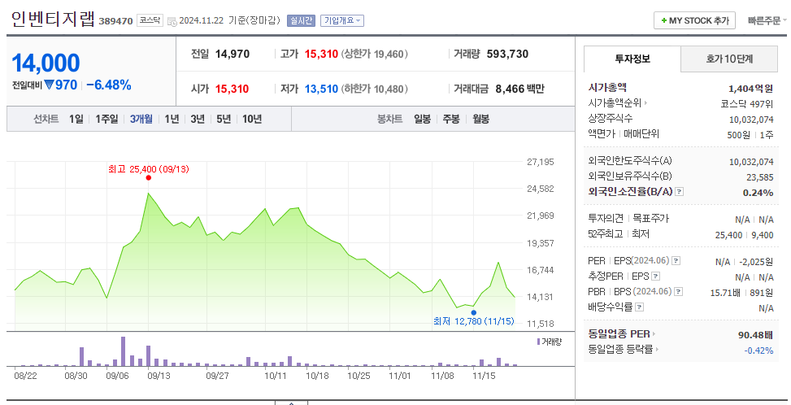
Task: Click the blue 최저 12,780 marker dot
Action: (x=473, y=313)
